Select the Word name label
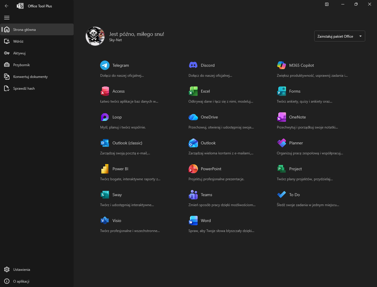The width and height of the screenshot is (377, 287). pyautogui.click(x=206, y=221)
